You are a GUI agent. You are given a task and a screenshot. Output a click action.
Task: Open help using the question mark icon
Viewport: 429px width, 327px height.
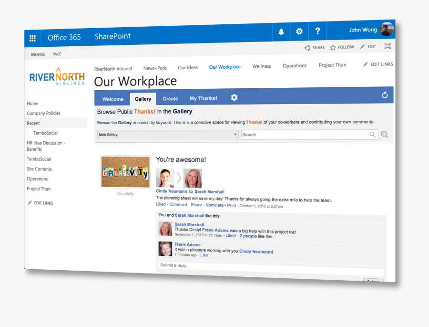click(317, 32)
